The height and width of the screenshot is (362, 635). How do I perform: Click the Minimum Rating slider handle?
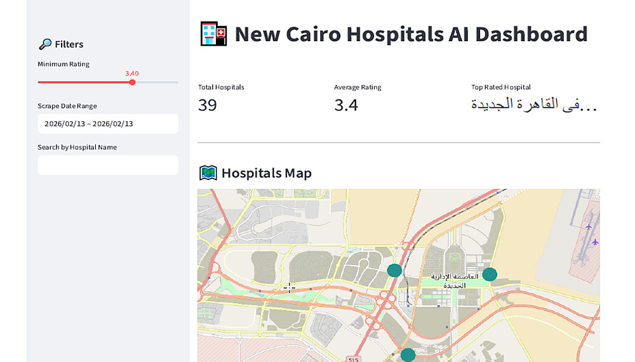click(132, 82)
